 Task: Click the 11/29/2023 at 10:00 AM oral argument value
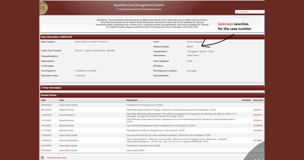pos(86,71)
